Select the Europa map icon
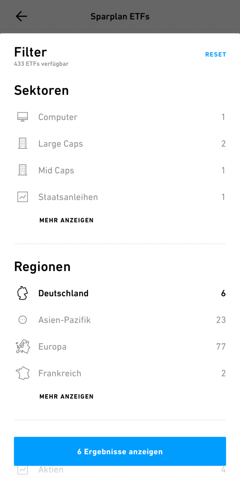 point(22,347)
